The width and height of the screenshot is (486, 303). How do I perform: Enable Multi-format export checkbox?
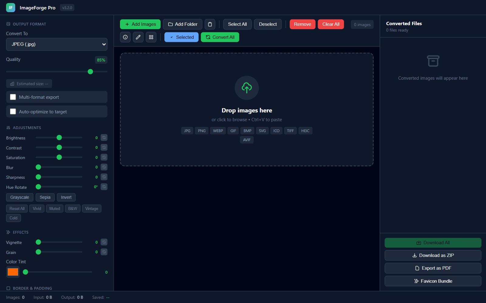[x=13, y=97]
